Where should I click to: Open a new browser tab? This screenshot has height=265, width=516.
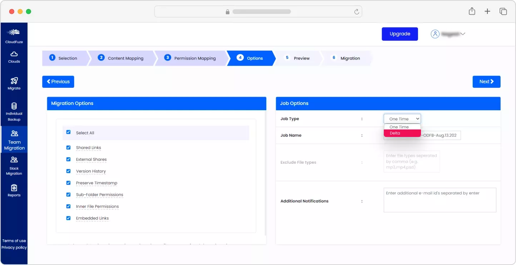coord(487,11)
